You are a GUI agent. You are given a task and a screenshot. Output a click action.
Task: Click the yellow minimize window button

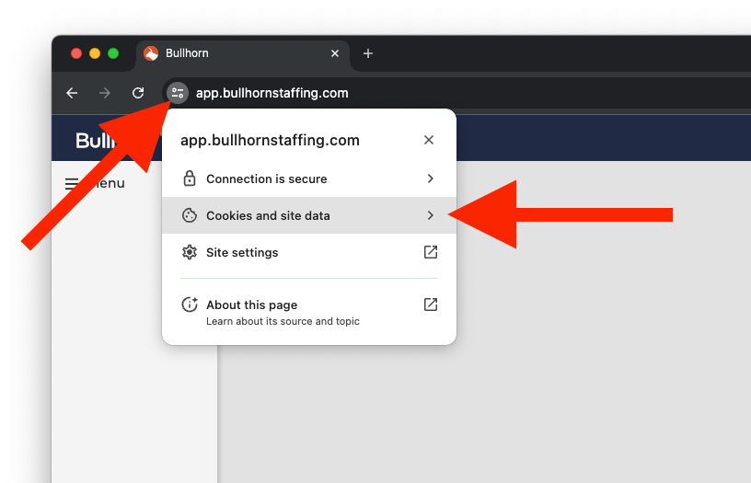[95, 53]
